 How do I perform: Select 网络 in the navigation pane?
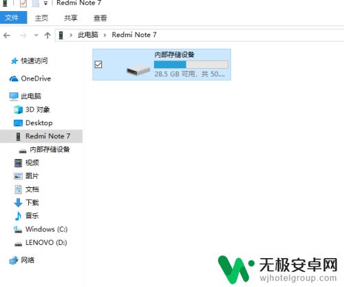(28, 260)
